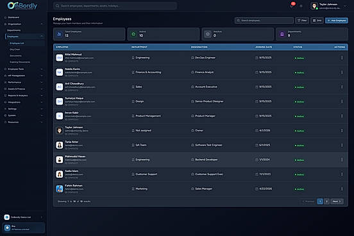Click the Pro plan badge card
Viewport: 354px width, 236px height.
click(24, 228)
